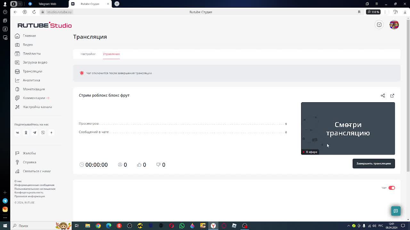This screenshot has width=410, height=230.
Task: Open the user profile avatar
Action: (394, 25)
